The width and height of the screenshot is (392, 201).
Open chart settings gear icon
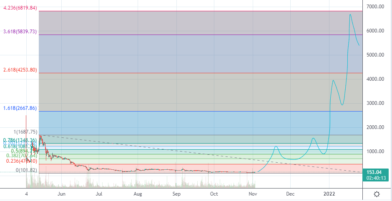(x=377, y=194)
